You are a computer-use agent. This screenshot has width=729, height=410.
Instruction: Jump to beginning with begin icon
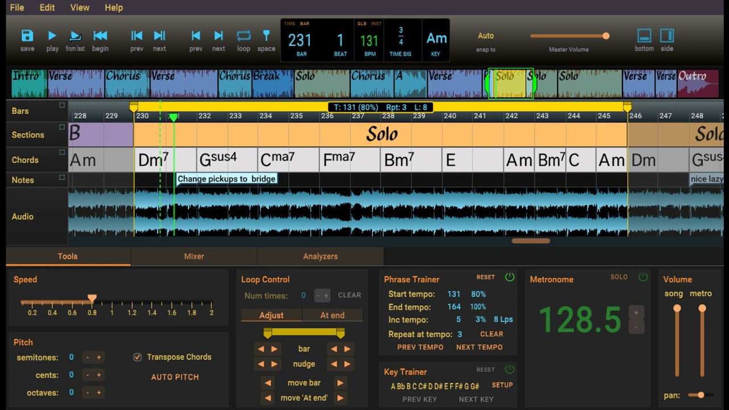point(100,36)
